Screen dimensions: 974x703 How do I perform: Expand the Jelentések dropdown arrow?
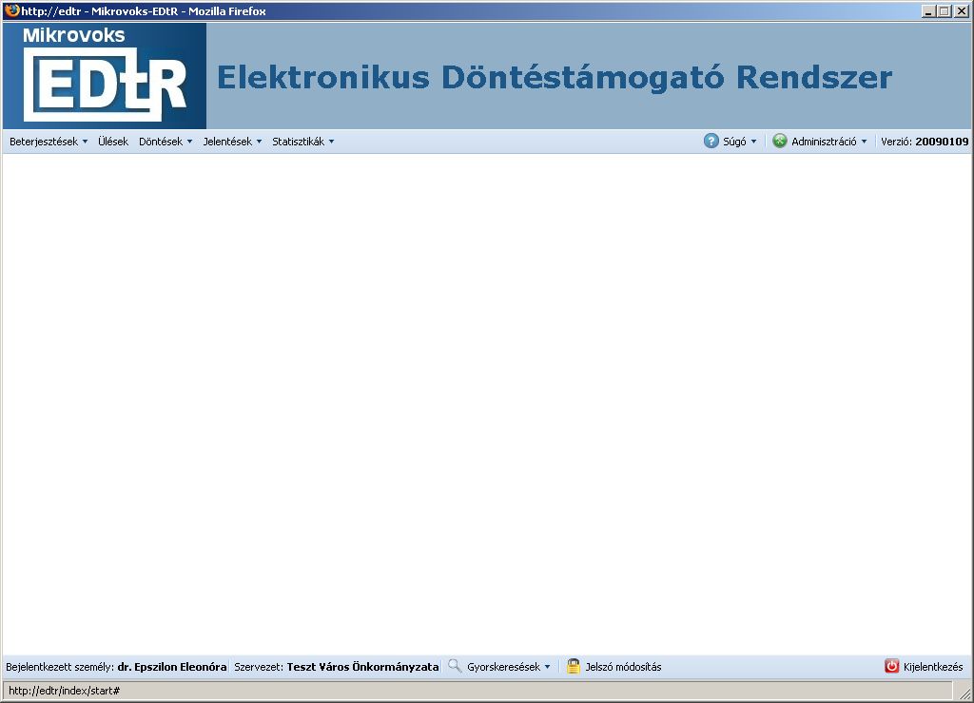[x=259, y=142]
